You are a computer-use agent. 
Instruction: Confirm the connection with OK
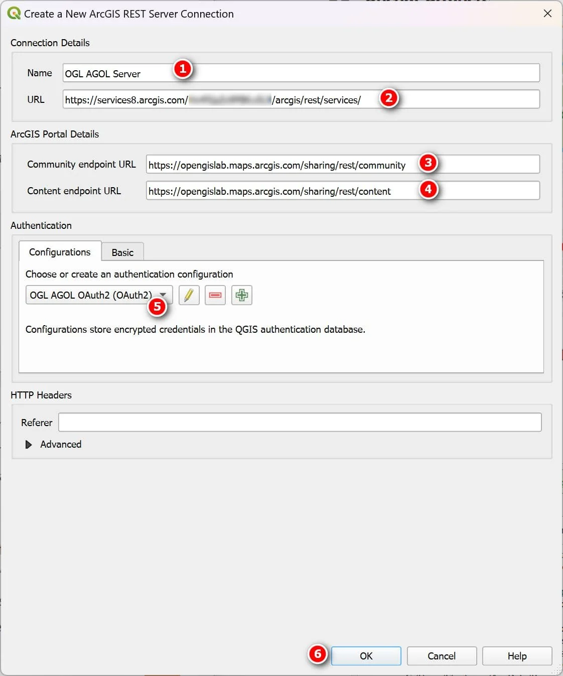click(x=366, y=656)
